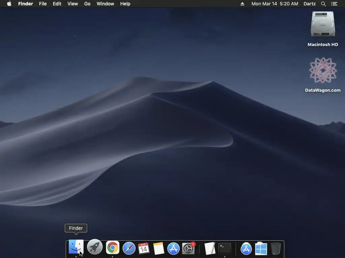Open the App Store in the Dock
345x258 pixels.
[x=174, y=249]
